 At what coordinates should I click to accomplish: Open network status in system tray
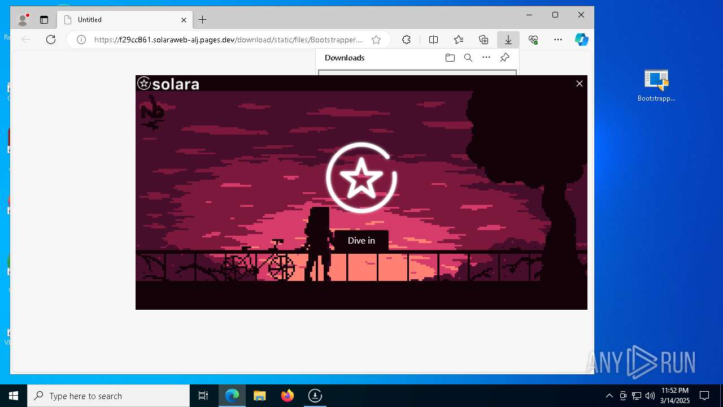pos(637,396)
